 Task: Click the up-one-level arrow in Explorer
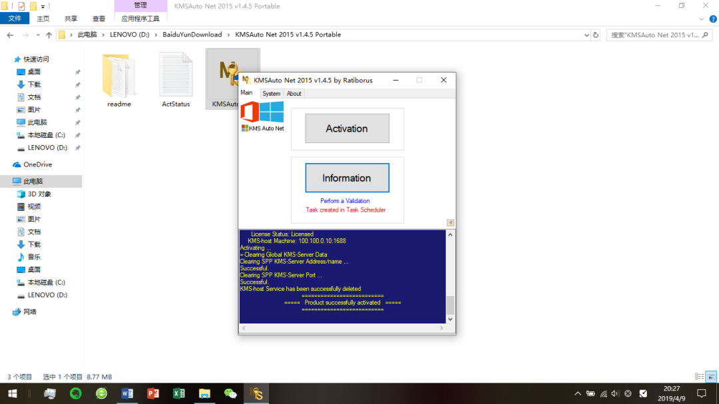tap(49, 35)
